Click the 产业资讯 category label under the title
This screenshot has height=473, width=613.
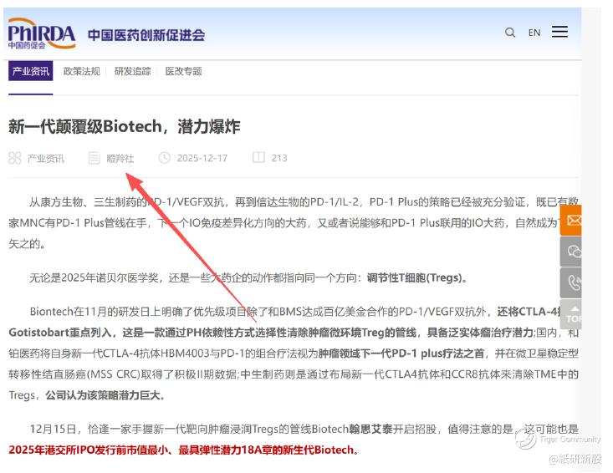pos(46,158)
